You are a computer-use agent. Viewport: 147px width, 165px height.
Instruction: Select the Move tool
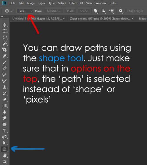tap(4, 25)
